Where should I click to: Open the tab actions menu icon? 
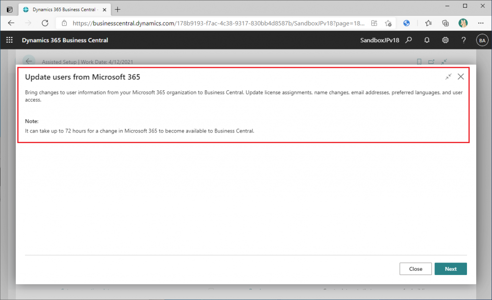click(x=10, y=10)
